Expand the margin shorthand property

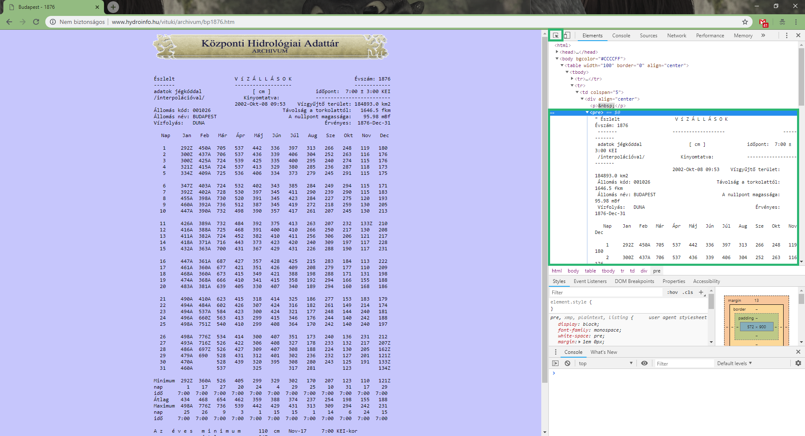coord(580,342)
